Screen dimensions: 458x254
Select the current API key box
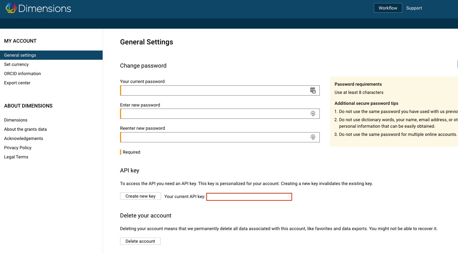(x=249, y=197)
